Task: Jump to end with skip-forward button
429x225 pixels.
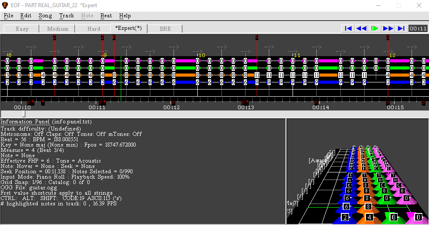Action: click(x=401, y=29)
